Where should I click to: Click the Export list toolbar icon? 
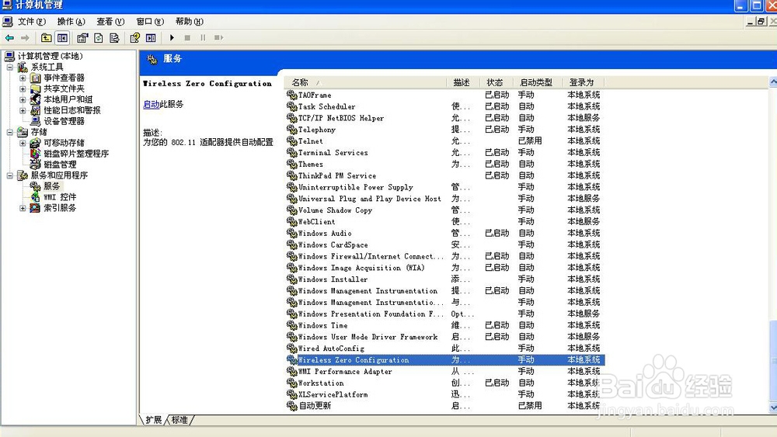pyautogui.click(x=114, y=37)
